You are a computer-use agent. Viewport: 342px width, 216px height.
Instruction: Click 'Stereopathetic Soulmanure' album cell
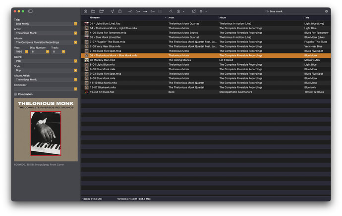point(235,92)
